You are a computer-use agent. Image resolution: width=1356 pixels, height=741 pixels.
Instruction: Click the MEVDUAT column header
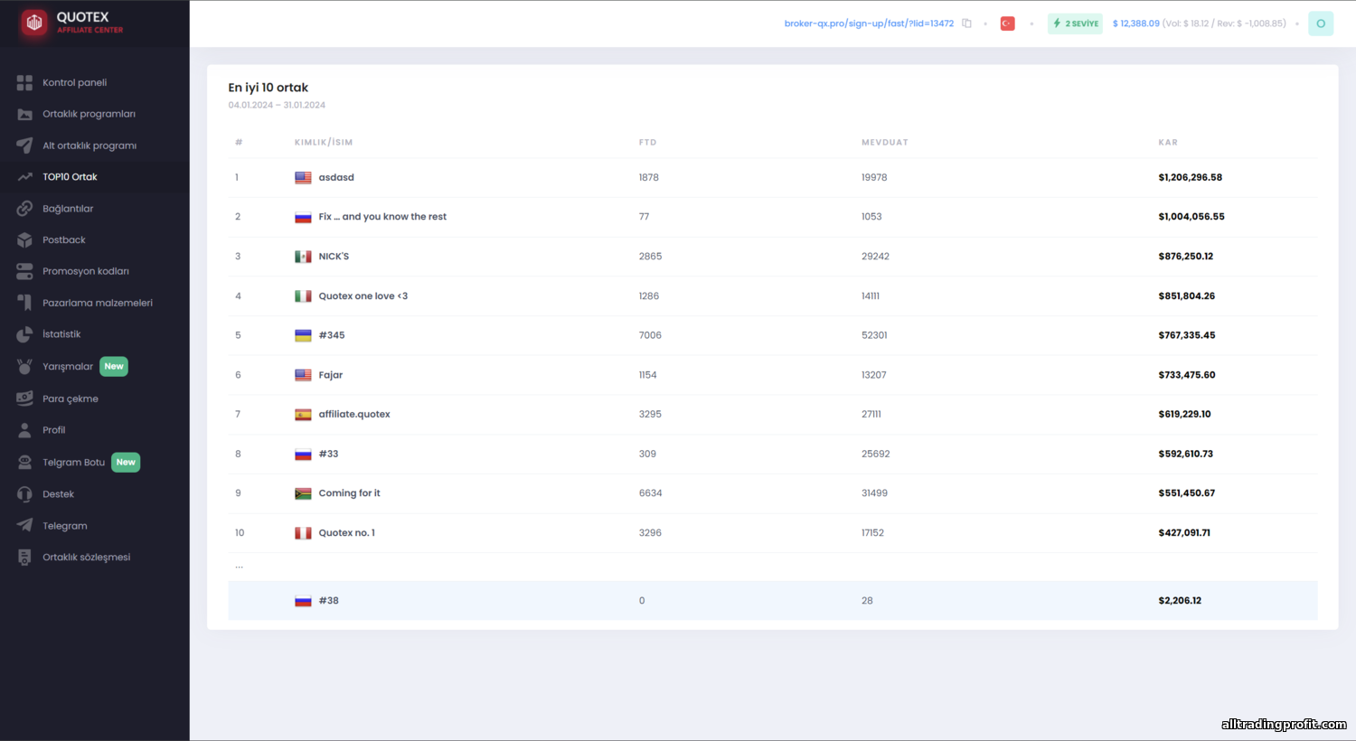884,143
